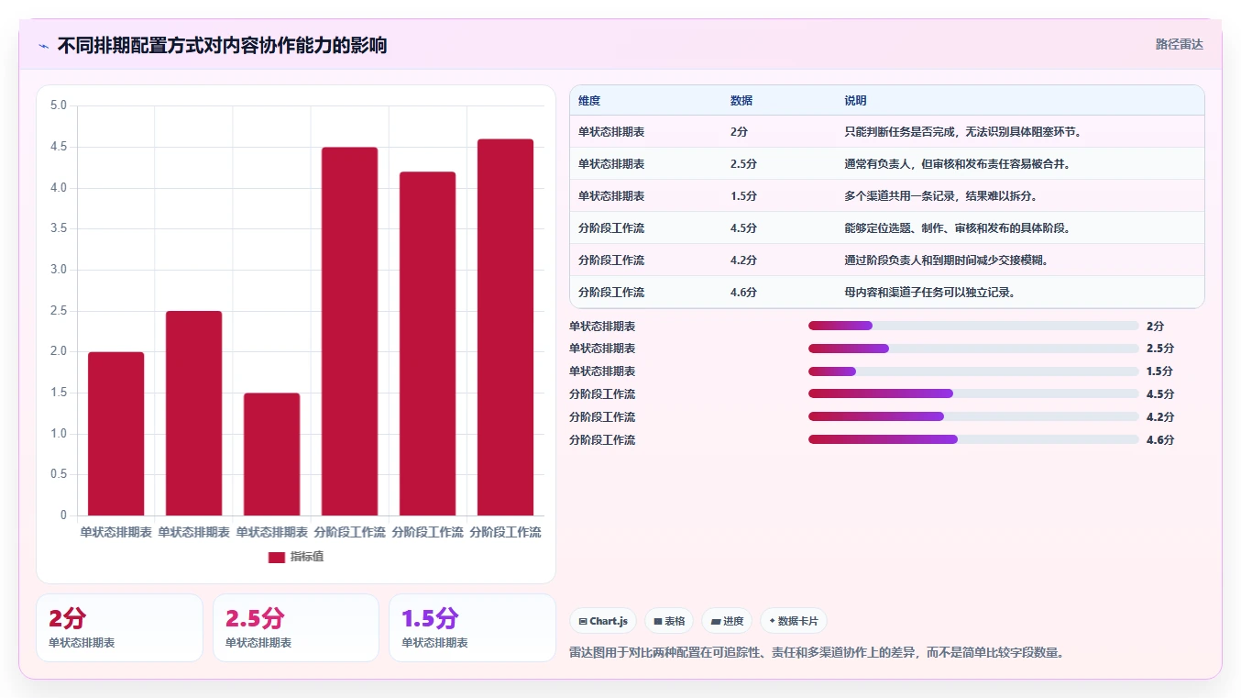Screen dimensions: 1241x698
Task: Click the chart bar with value 4.2
Action: 427,344
